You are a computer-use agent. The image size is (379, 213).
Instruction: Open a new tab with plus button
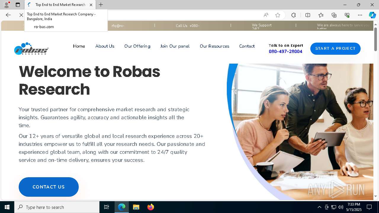pos(101,5)
